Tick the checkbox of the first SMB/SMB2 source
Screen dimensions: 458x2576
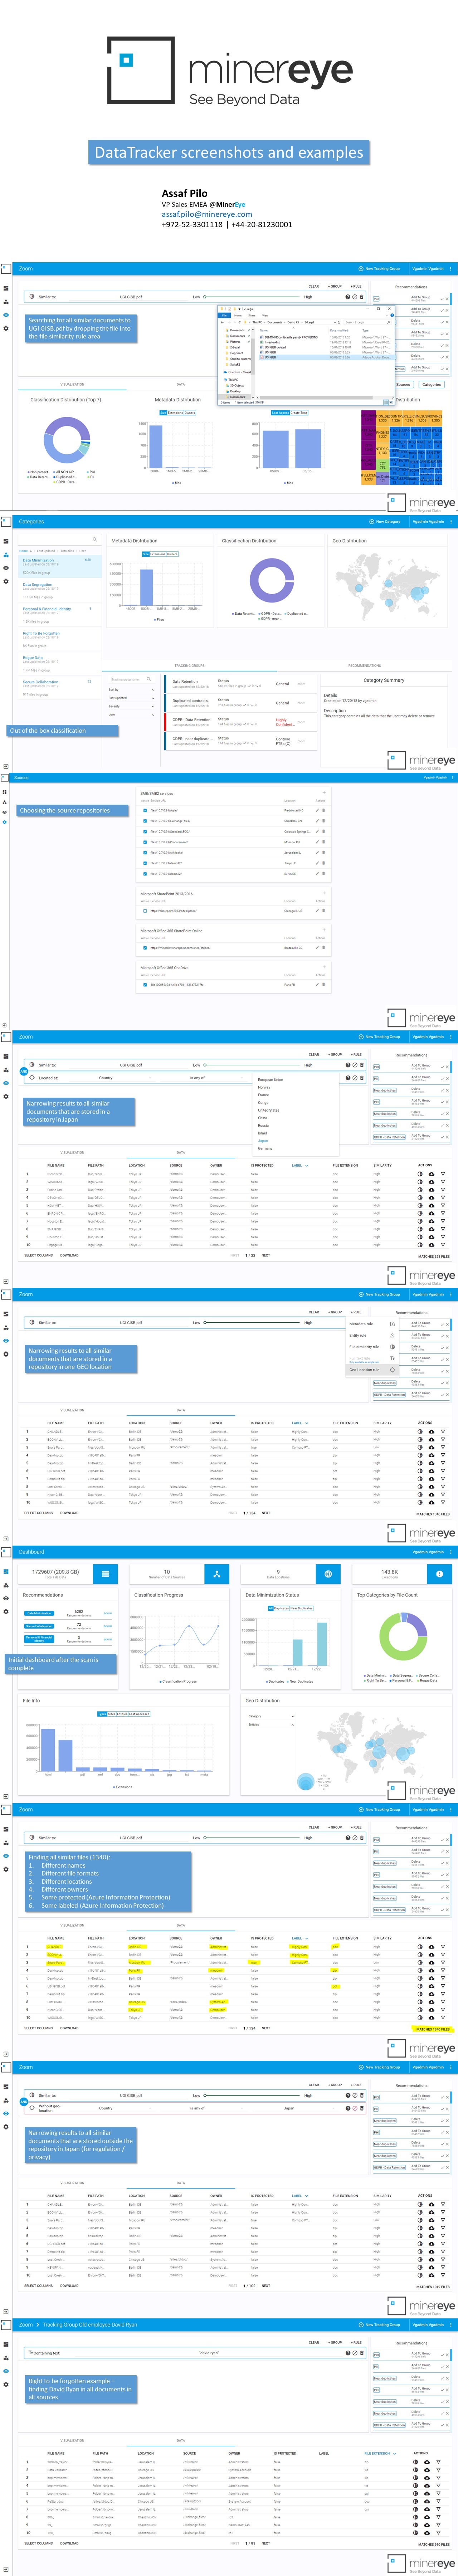pyautogui.click(x=145, y=810)
